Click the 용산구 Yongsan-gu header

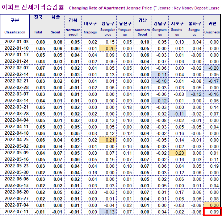125,26
